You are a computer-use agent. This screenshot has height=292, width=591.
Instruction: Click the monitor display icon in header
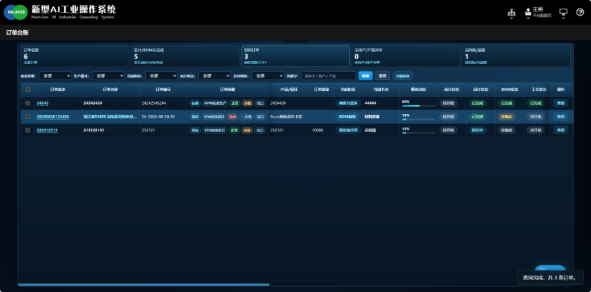563,13
